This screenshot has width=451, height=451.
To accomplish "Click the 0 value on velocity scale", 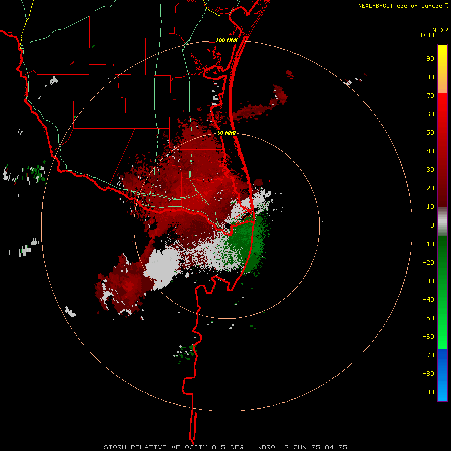I will click(x=432, y=225).
